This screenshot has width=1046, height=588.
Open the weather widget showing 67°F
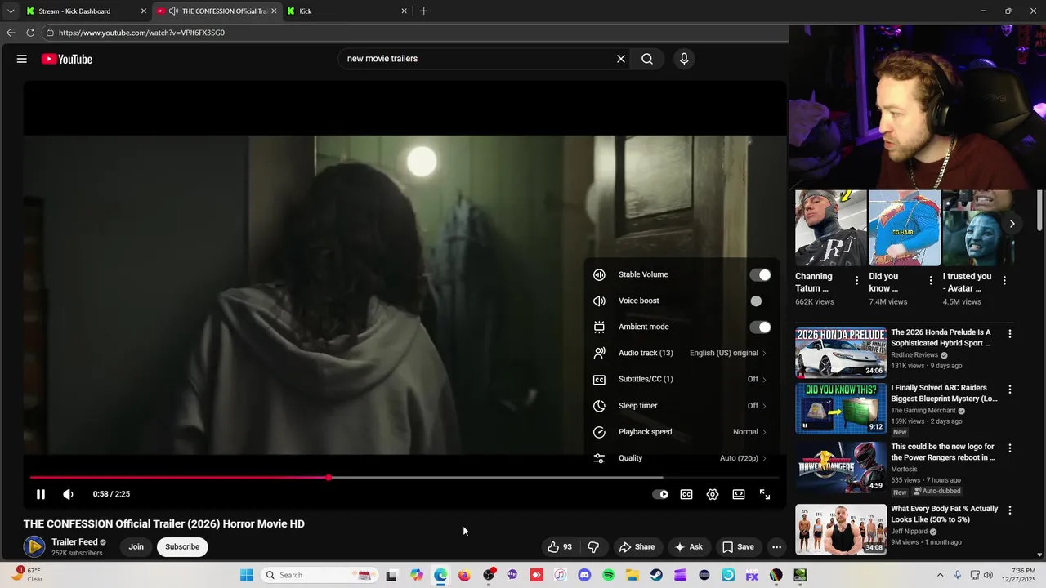click(x=26, y=575)
